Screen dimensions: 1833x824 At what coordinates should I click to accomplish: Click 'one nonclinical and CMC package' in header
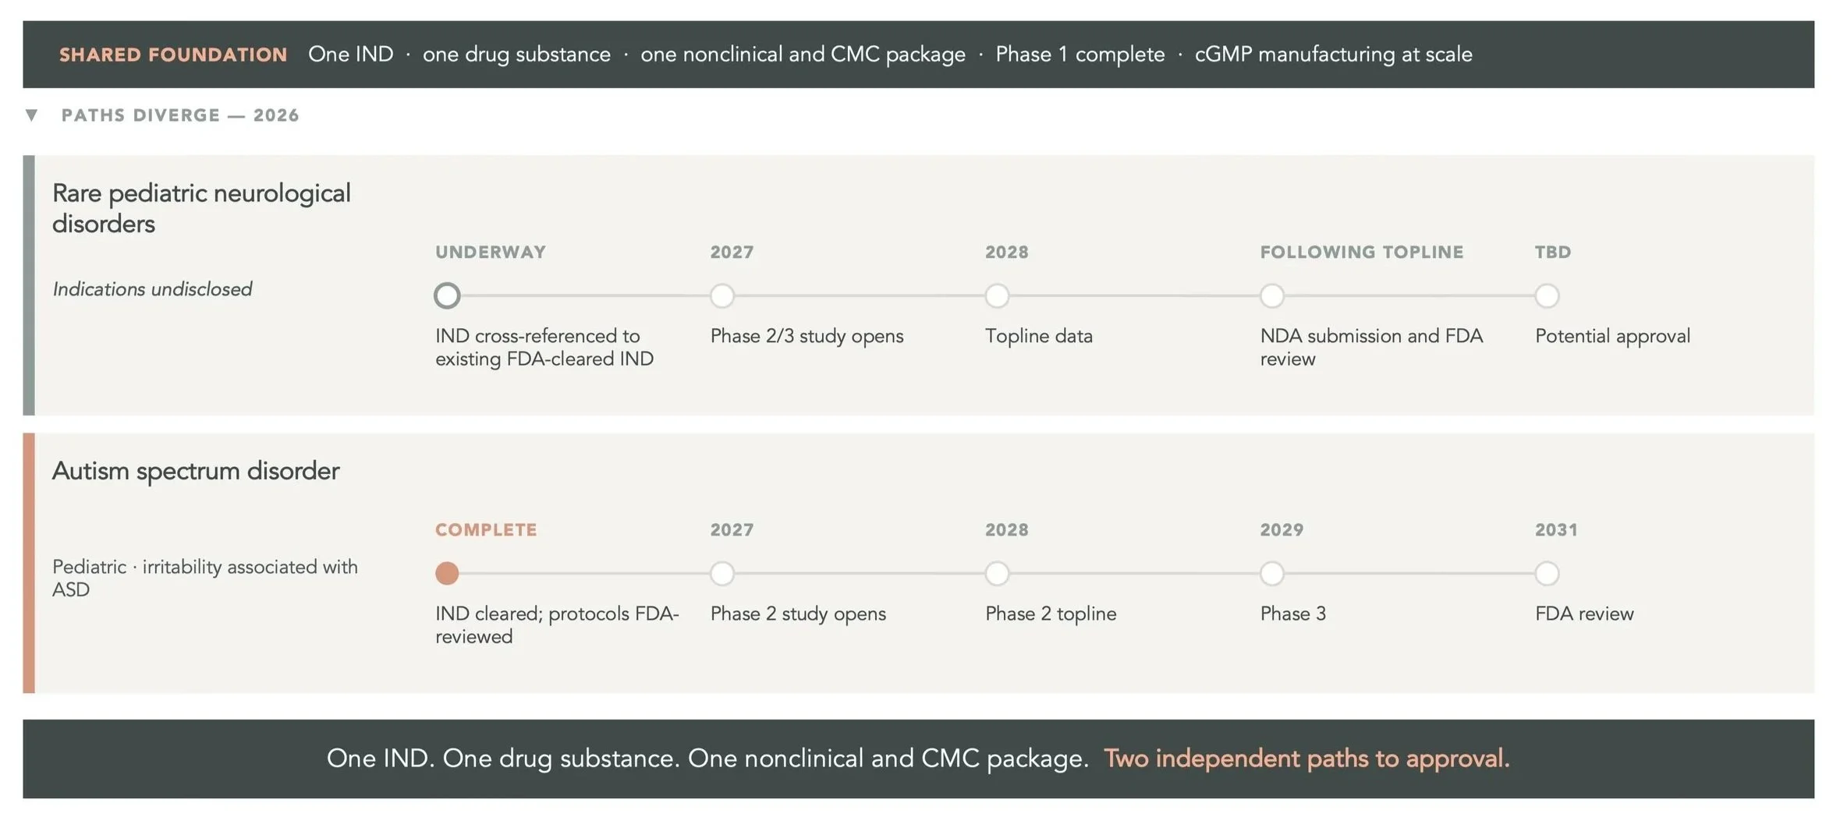click(x=803, y=54)
